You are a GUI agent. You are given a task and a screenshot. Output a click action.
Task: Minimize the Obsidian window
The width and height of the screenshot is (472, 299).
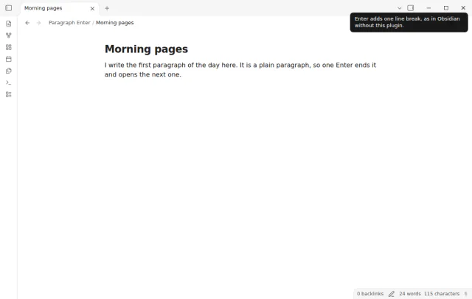pyautogui.click(x=428, y=8)
